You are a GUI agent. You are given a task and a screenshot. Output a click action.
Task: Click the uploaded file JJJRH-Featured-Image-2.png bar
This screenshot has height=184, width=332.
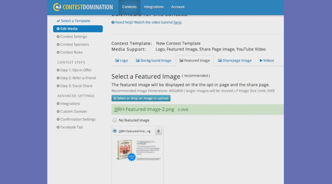point(198,109)
